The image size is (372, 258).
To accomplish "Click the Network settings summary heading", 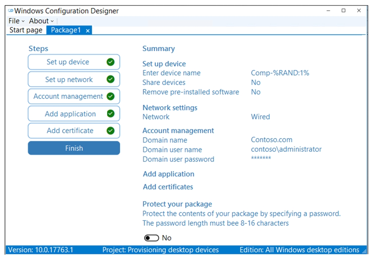I will click(x=170, y=108).
